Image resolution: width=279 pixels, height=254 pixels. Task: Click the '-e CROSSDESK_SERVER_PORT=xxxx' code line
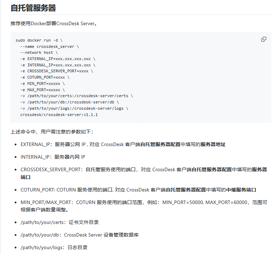(x=57, y=71)
